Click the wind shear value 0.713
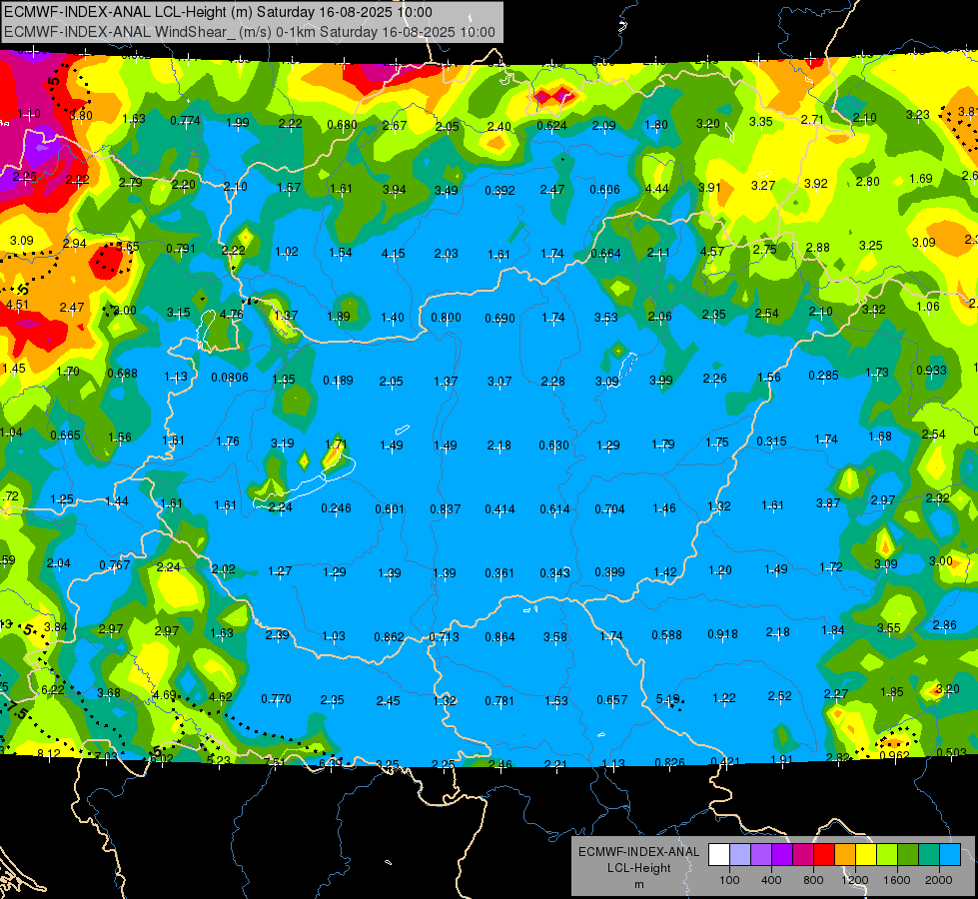The height and width of the screenshot is (899, 978). click(445, 637)
